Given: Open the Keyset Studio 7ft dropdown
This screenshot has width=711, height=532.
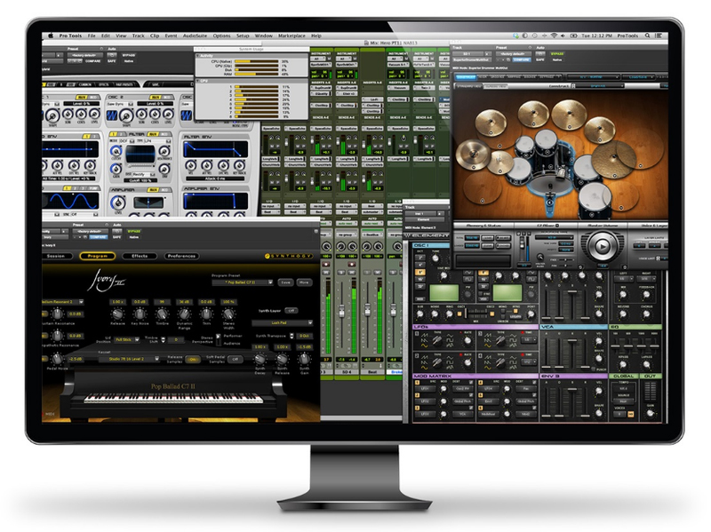Looking at the screenshot, I should [129, 359].
